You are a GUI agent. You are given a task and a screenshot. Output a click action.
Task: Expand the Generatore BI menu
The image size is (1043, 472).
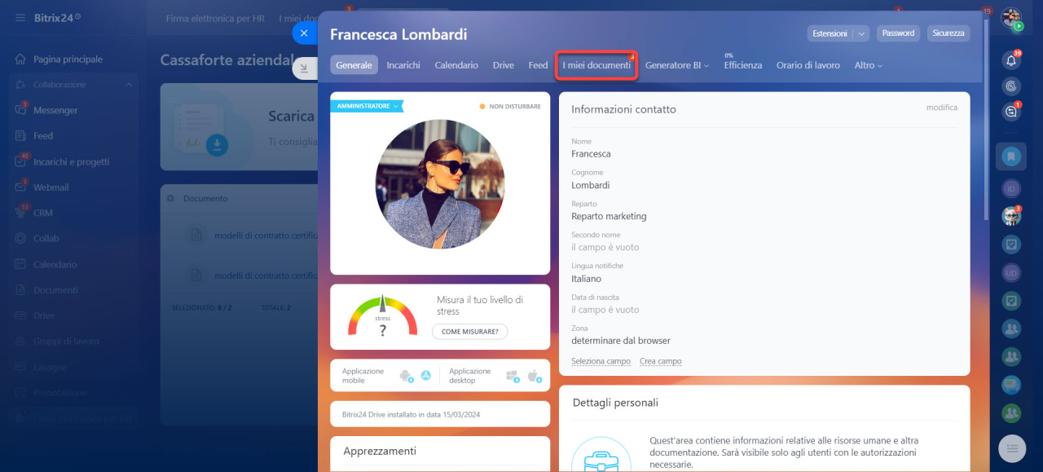pyautogui.click(x=677, y=65)
